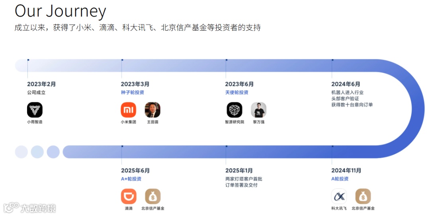The width and height of the screenshot is (430, 216).
Task: Click the 天使轮投资 blue label
Action: (236, 92)
